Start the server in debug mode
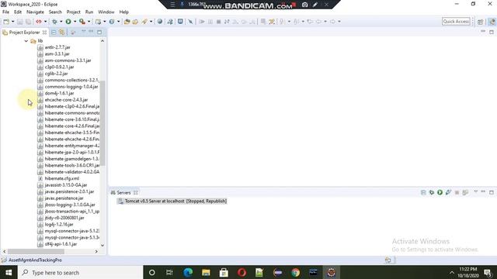This screenshot has height=279, width=497. point(432,192)
